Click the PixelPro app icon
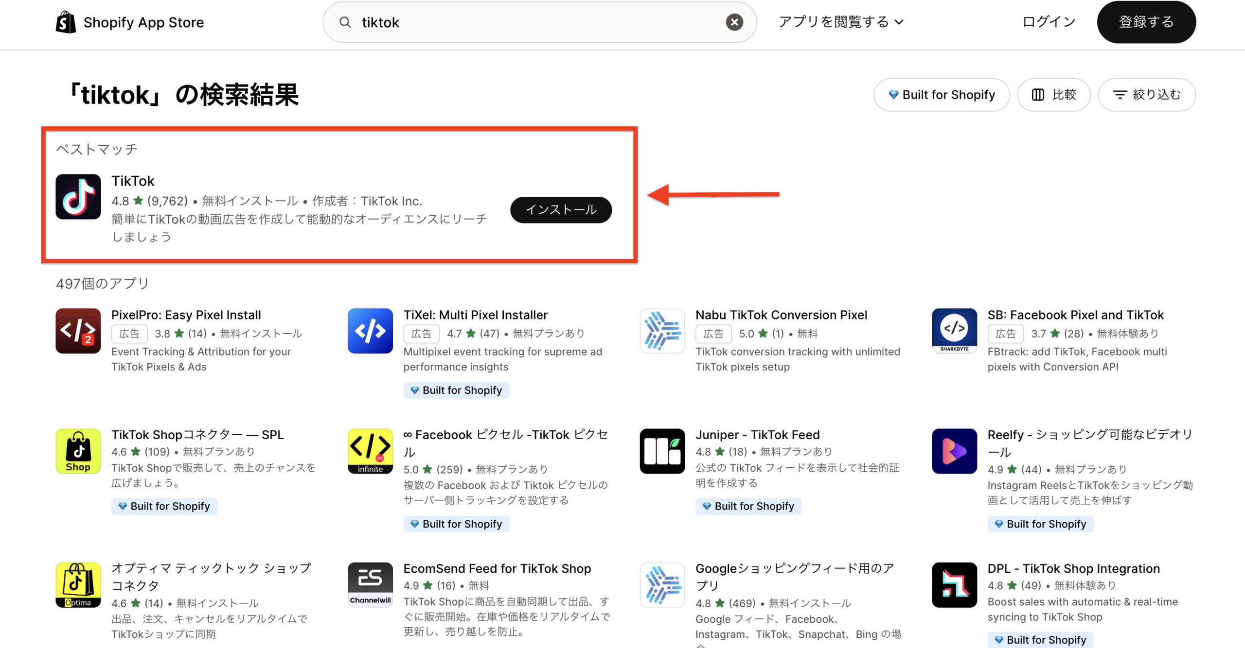 click(x=78, y=331)
